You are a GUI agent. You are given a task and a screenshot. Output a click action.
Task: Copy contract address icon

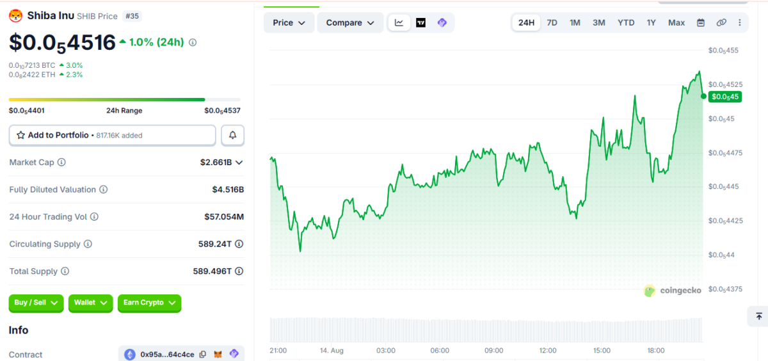click(203, 354)
